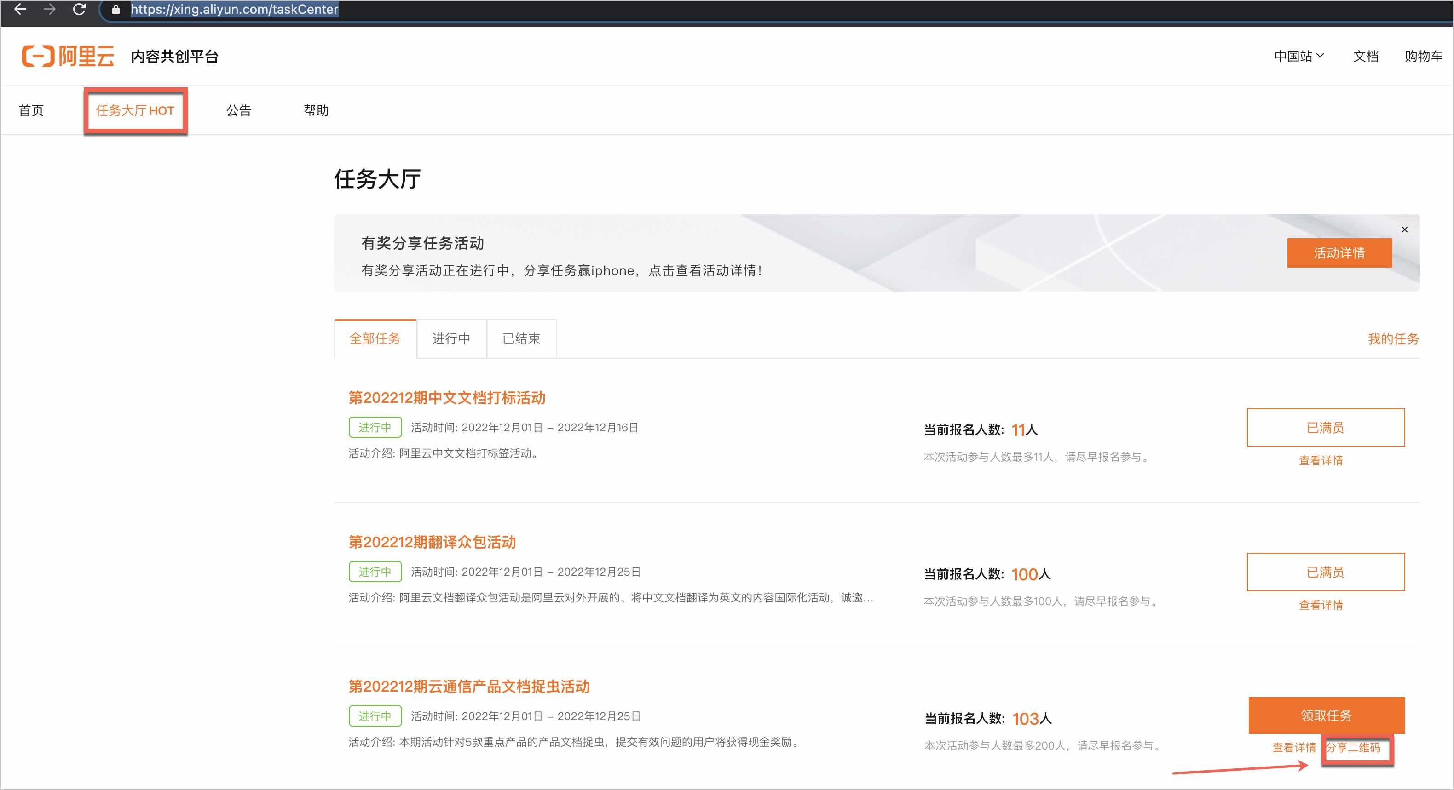Close the 有奖分享任务活动 banner
The width and height of the screenshot is (1454, 790).
pyautogui.click(x=1404, y=229)
